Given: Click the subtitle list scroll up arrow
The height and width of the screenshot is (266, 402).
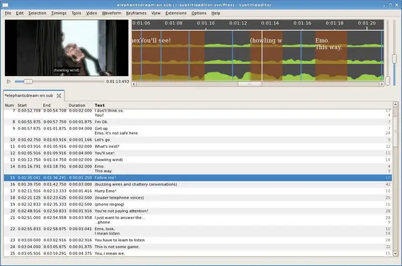Looking at the screenshot, I should point(395,104).
